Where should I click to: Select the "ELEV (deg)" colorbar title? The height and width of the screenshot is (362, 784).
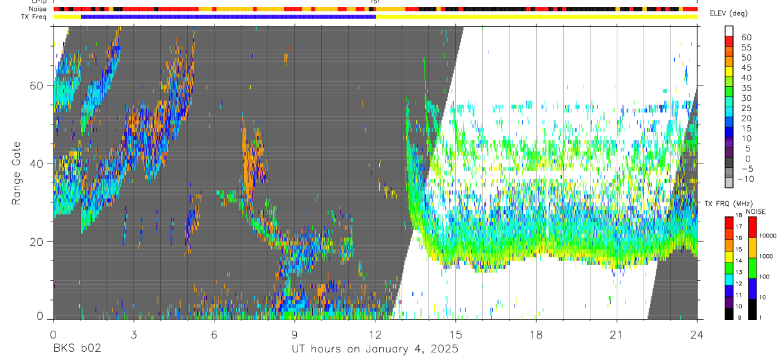[x=728, y=13]
